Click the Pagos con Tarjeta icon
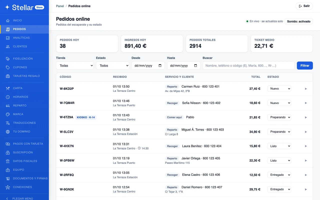Viewport: 320px width, 200px height. click(8, 144)
